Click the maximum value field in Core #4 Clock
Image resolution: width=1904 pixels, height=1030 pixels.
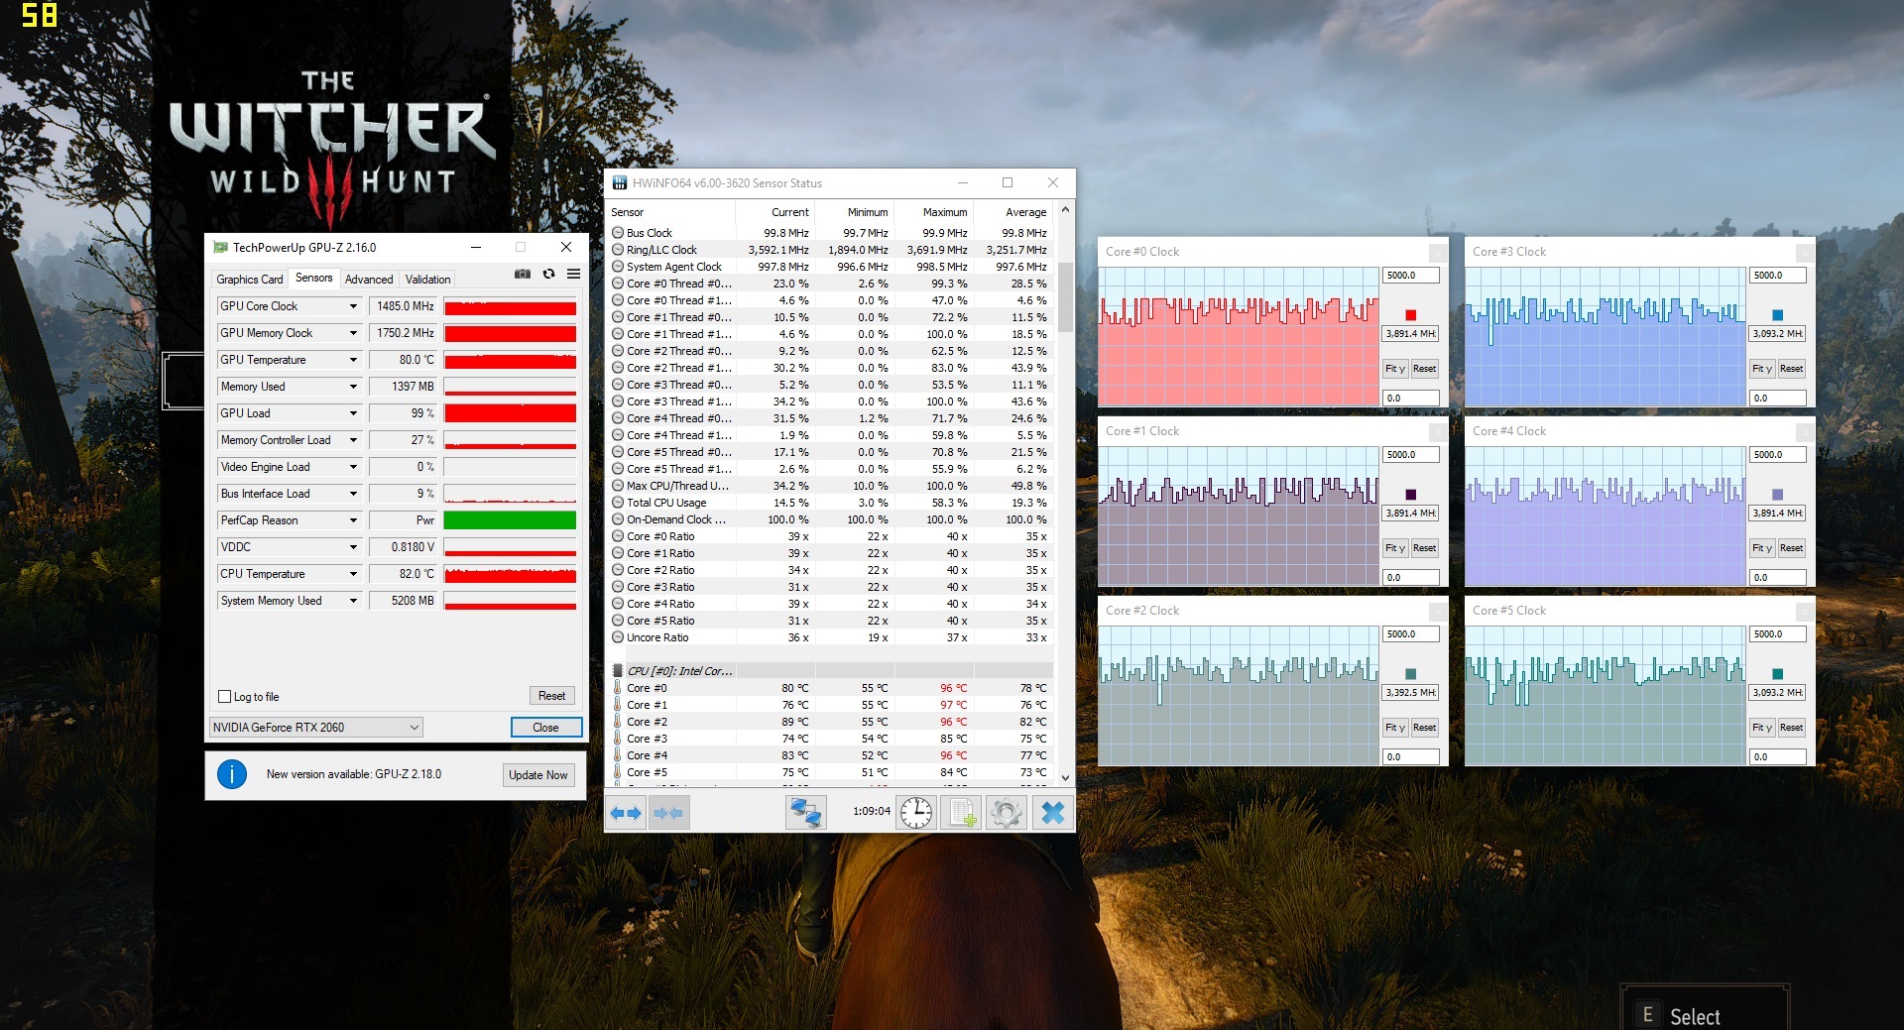(1777, 455)
